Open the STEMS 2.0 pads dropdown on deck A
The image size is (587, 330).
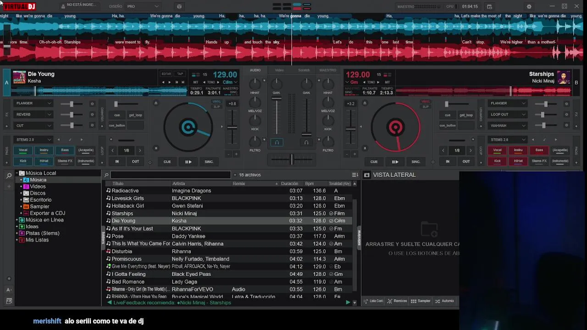(33, 139)
